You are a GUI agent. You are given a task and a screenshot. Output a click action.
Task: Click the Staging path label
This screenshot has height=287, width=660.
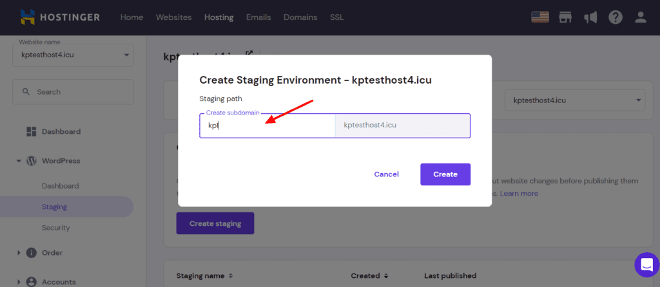tap(220, 98)
